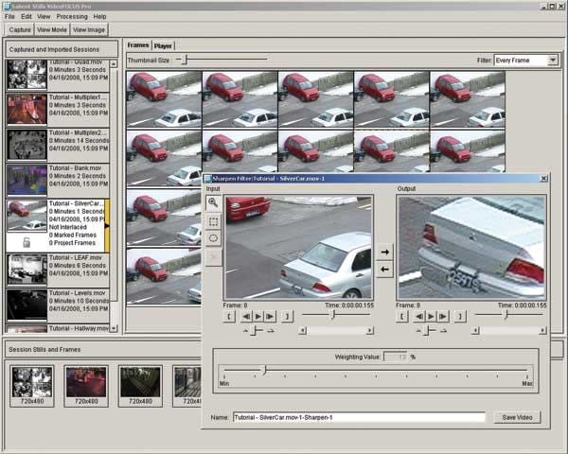
Task: Click the Save Video button
Action: (x=517, y=417)
